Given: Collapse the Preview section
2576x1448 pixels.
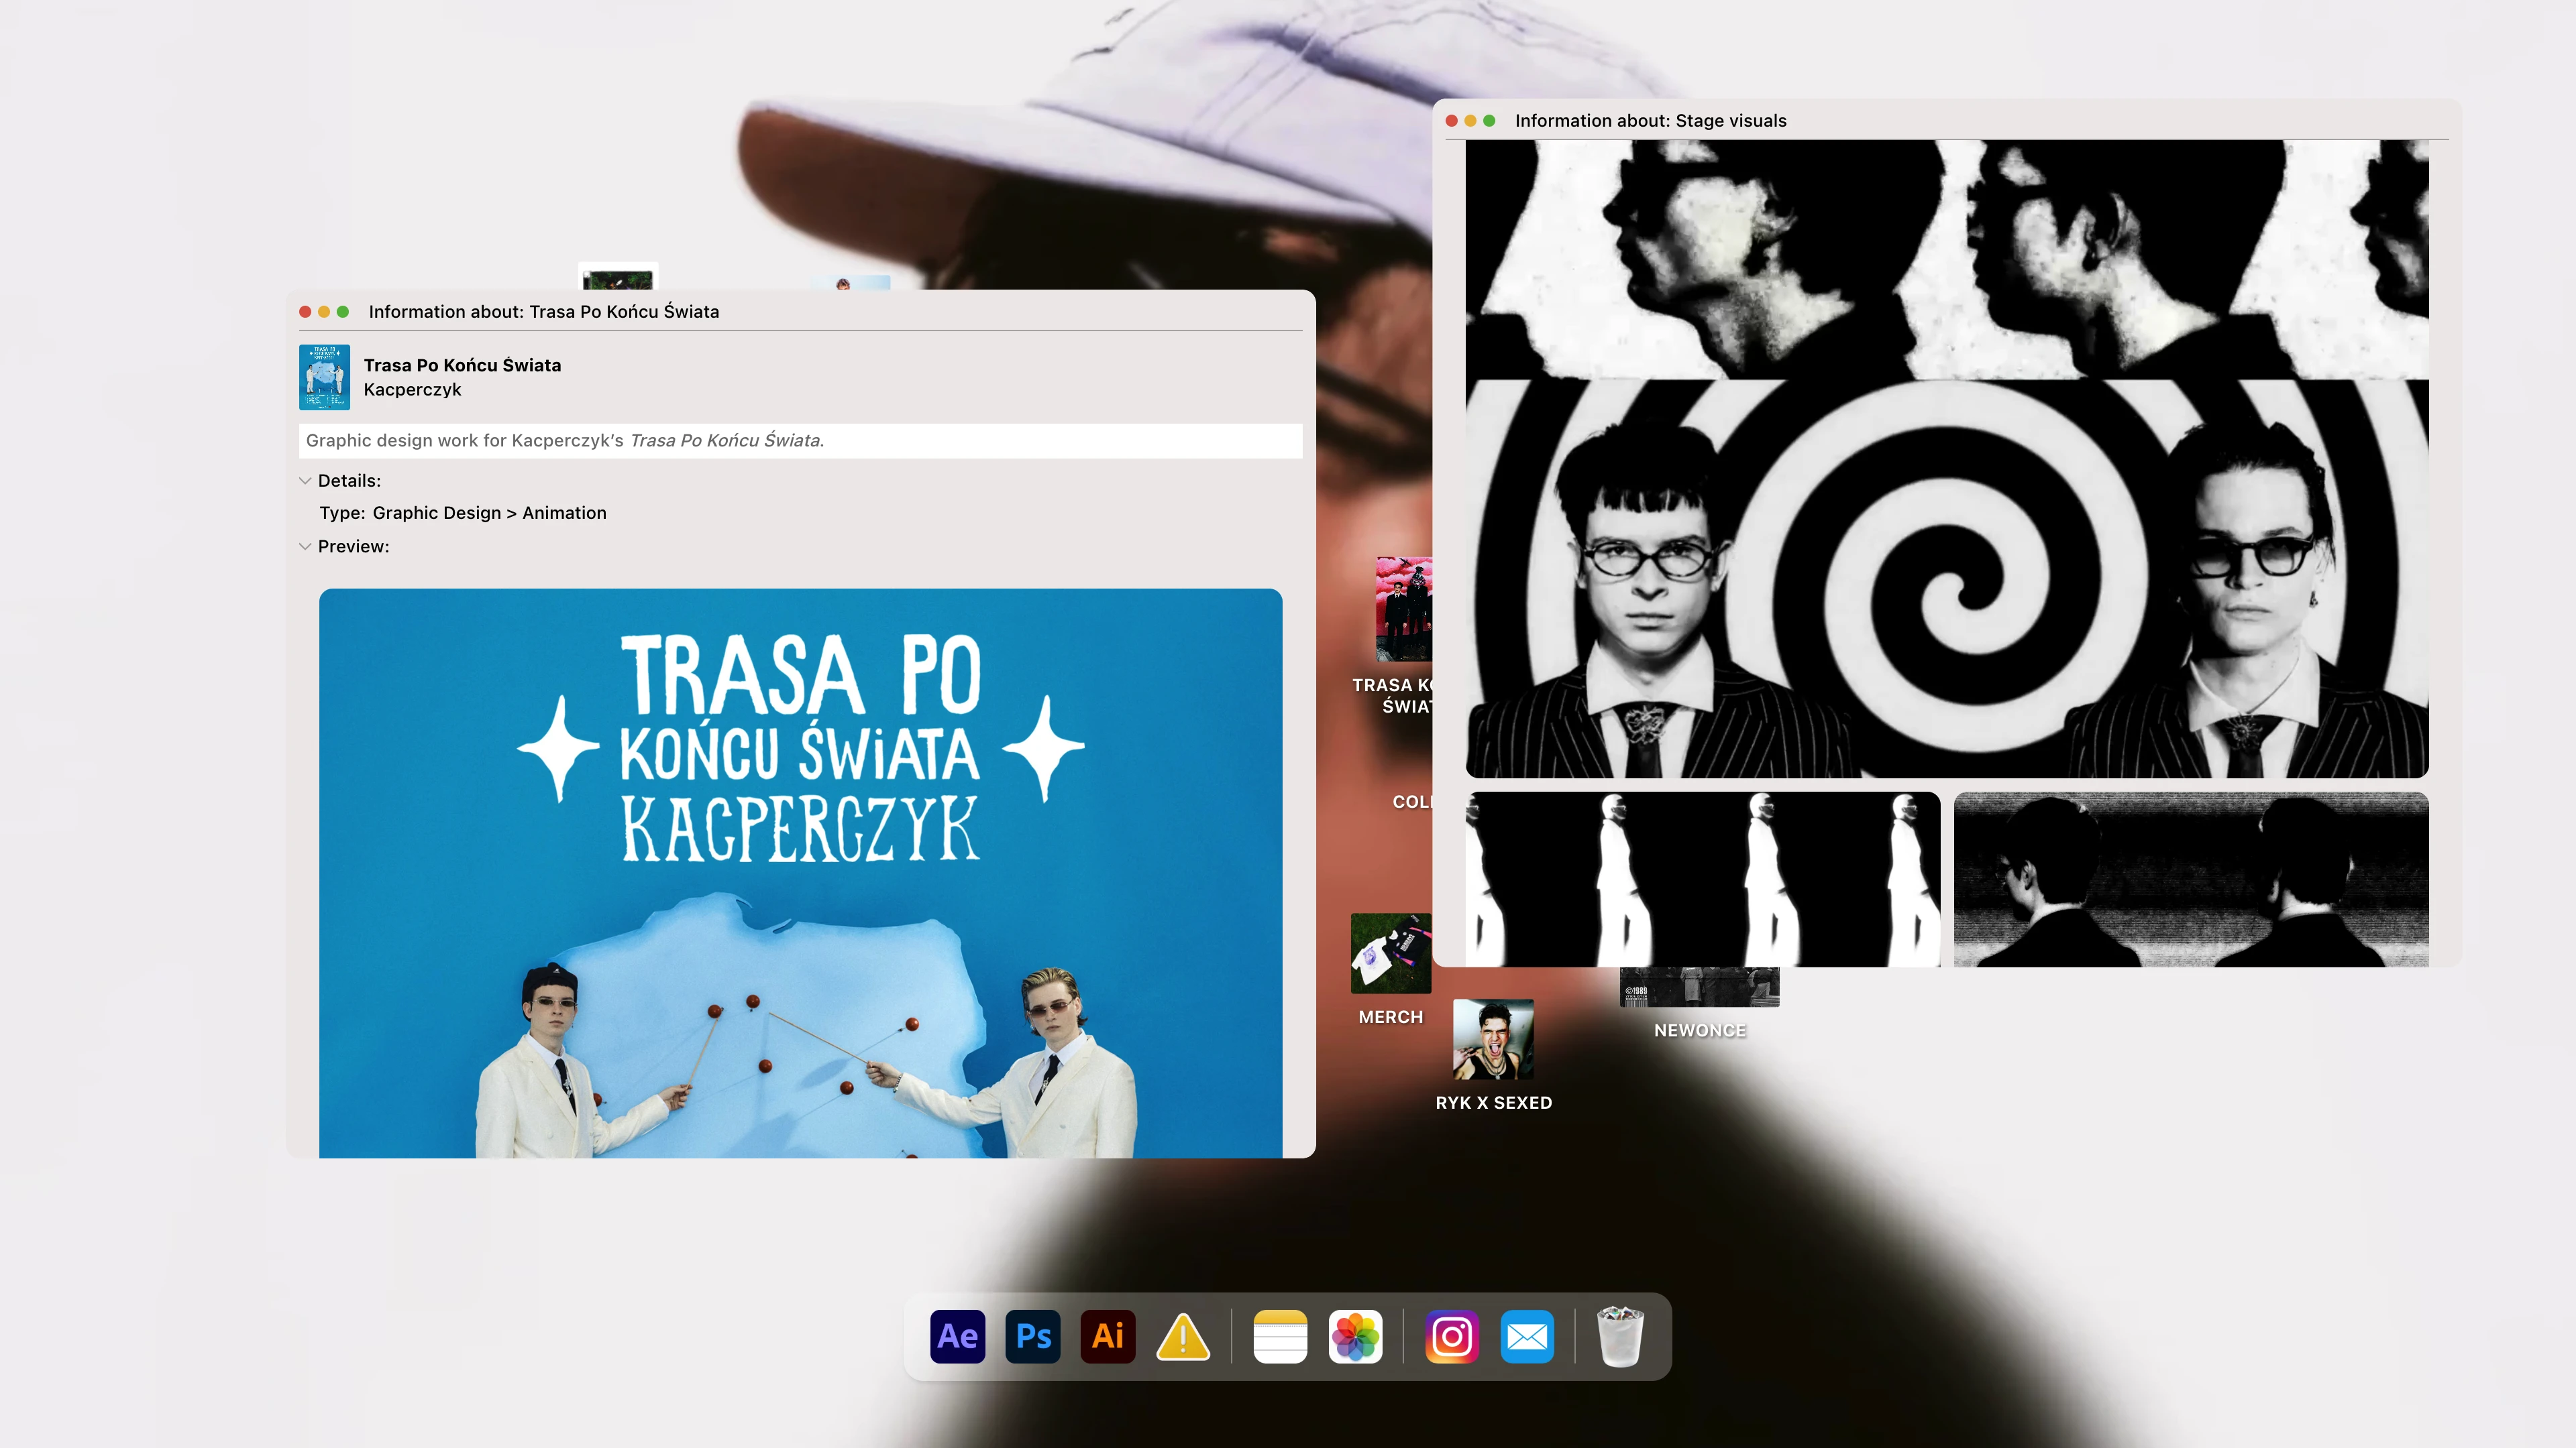Looking at the screenshot, I should point(306,546).
